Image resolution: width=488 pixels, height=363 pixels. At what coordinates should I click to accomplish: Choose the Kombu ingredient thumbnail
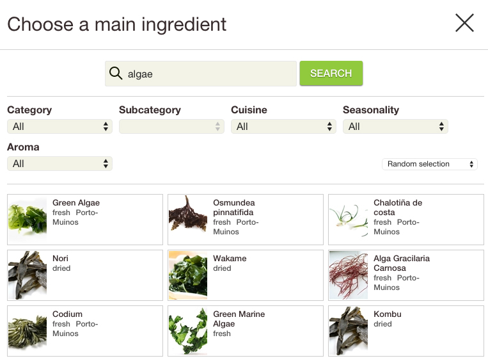click(349, 330)
